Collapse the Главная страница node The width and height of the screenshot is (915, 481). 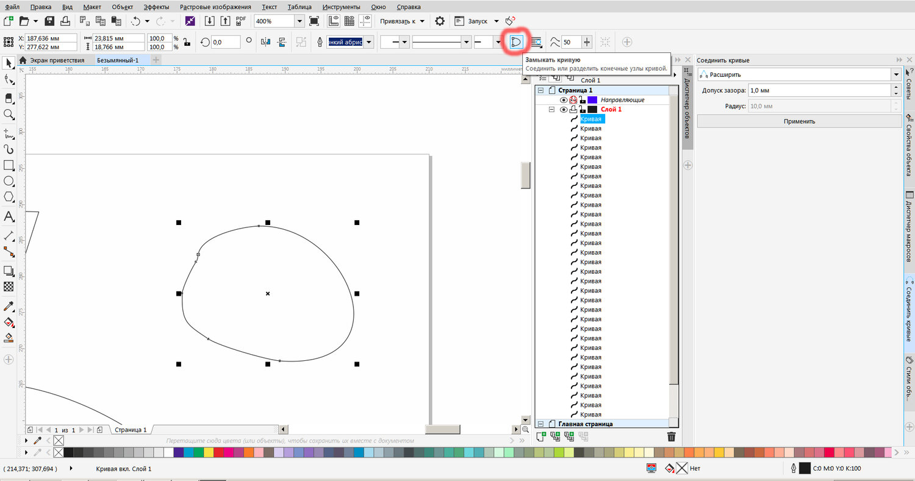(x=540, y=424)
